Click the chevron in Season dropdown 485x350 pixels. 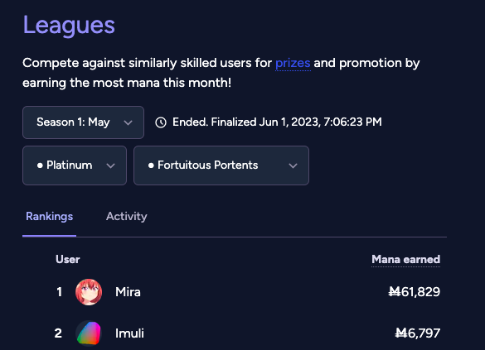tap(128, 122)
